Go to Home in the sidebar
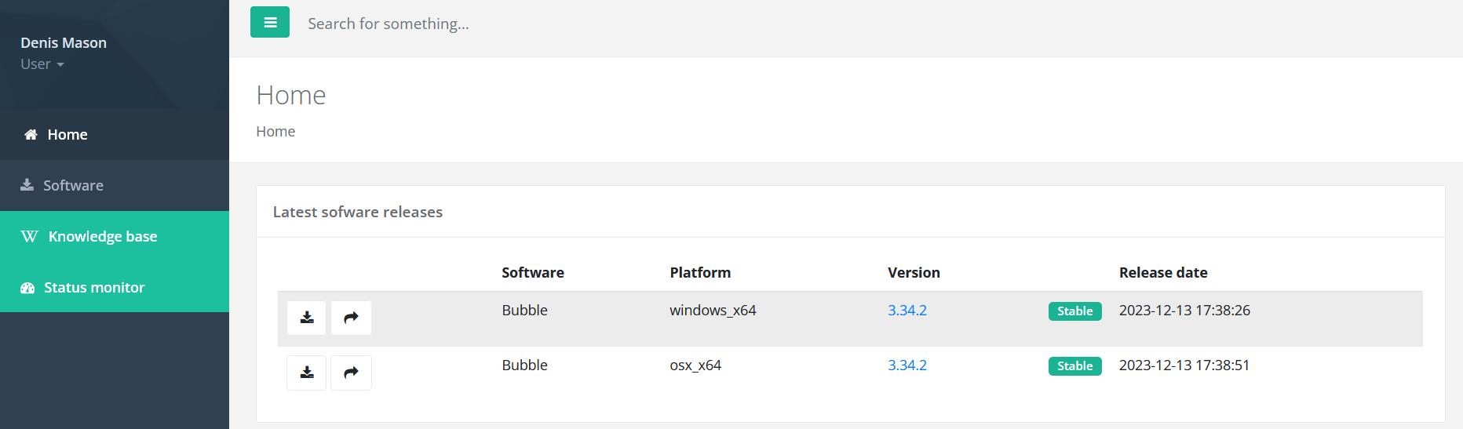Viewport: 1463px width, 429px height. (67, 135)
